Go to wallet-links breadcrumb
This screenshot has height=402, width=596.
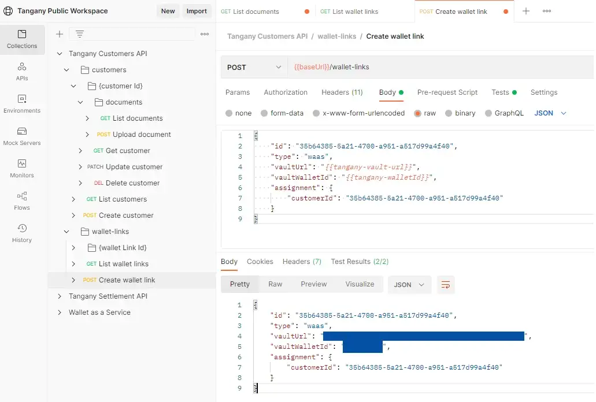337,36
